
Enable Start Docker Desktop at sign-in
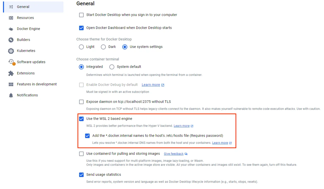coord(81,15)
